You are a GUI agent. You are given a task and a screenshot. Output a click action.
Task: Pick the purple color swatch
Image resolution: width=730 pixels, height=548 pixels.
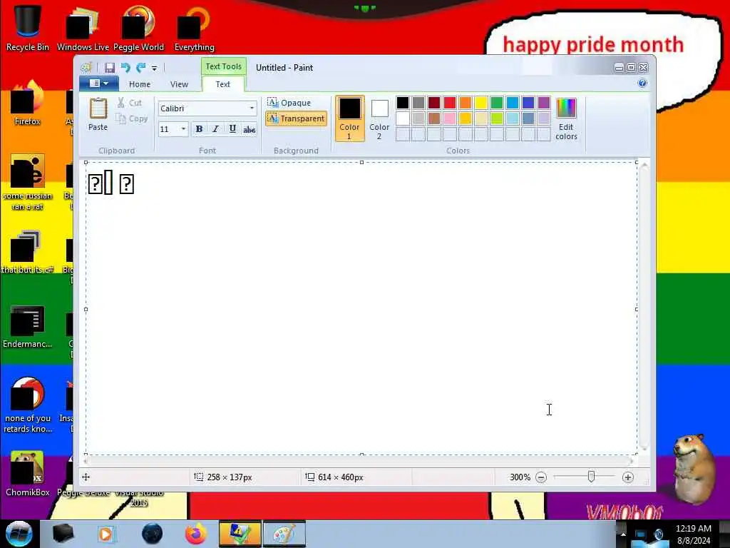[544, 103]
